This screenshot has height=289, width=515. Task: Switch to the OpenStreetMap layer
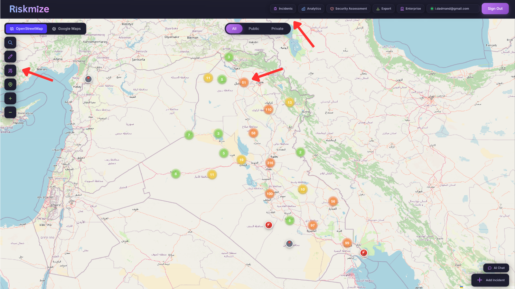pyautogui.click(x=26, y=29)
